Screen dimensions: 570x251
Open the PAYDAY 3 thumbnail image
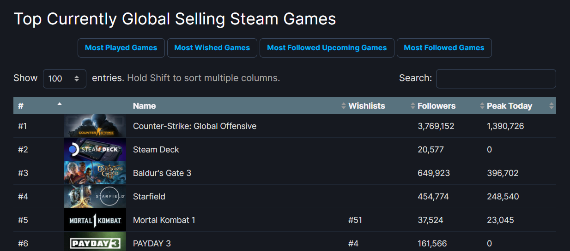(95, 242)
